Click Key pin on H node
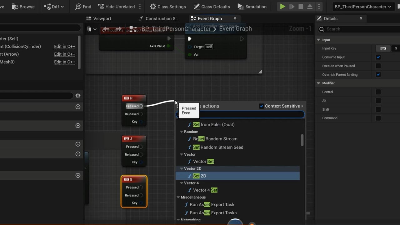 tap(142, 122)
